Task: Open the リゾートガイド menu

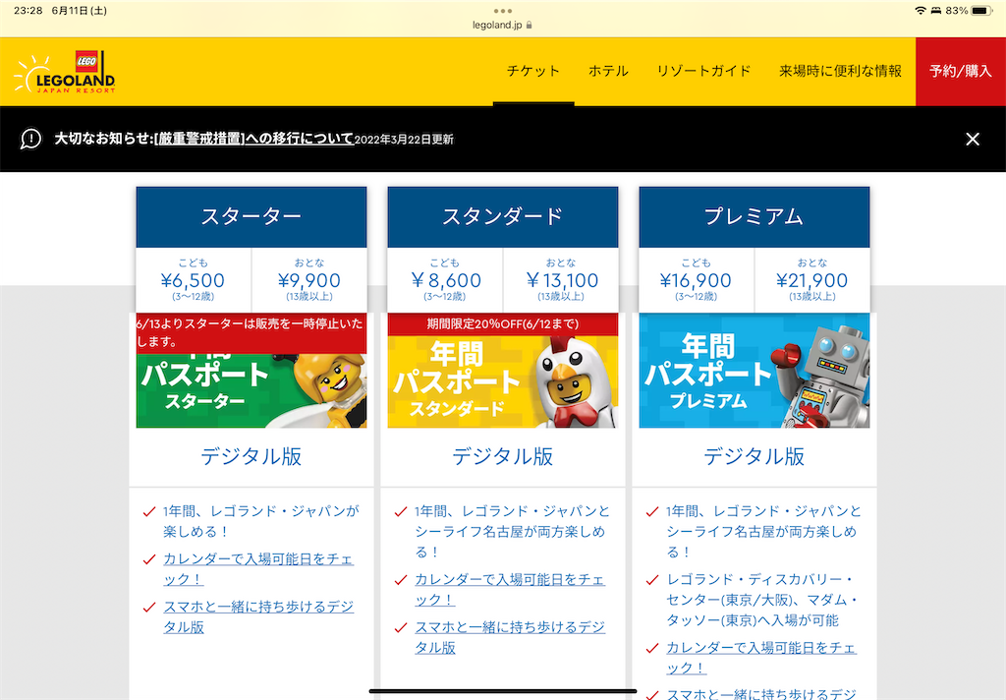Action: pos(703,72)
